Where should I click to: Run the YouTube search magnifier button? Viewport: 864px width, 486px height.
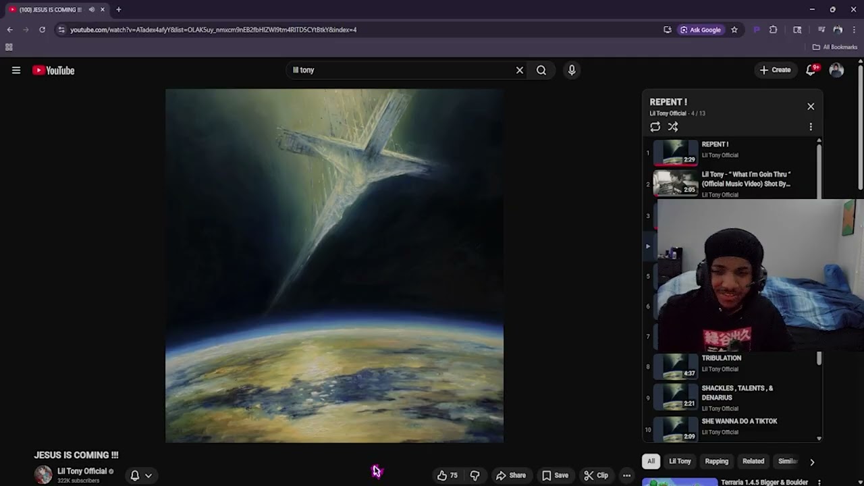[541, 70]
